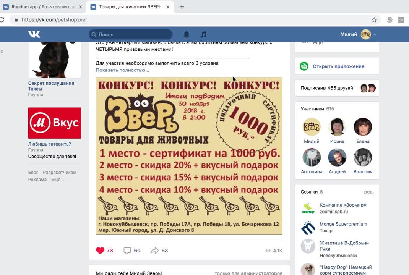Open Подписаны 465 друзей

click(x=326, y=88)
